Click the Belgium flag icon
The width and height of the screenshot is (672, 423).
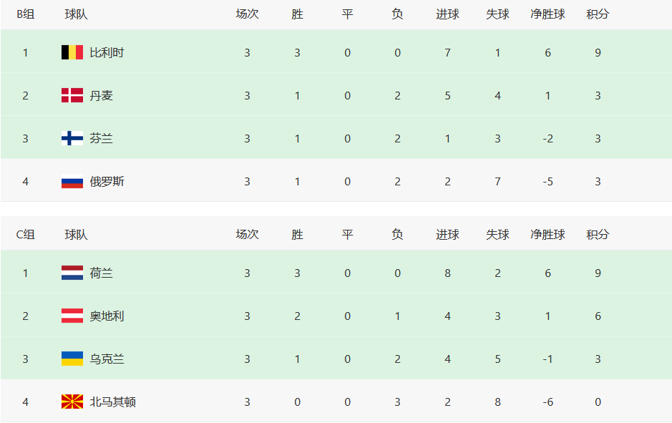point(72,52)
